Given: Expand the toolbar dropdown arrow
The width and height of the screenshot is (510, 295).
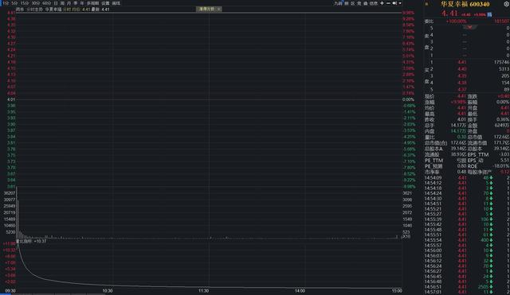Looking at the screenshot, I should pyautogui.click(x=400, y=3).
